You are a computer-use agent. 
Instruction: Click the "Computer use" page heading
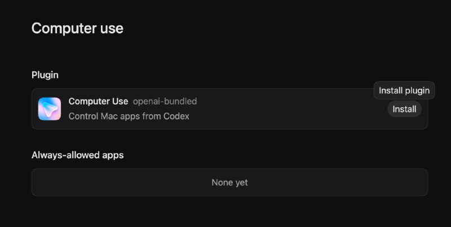coord(77,28)
